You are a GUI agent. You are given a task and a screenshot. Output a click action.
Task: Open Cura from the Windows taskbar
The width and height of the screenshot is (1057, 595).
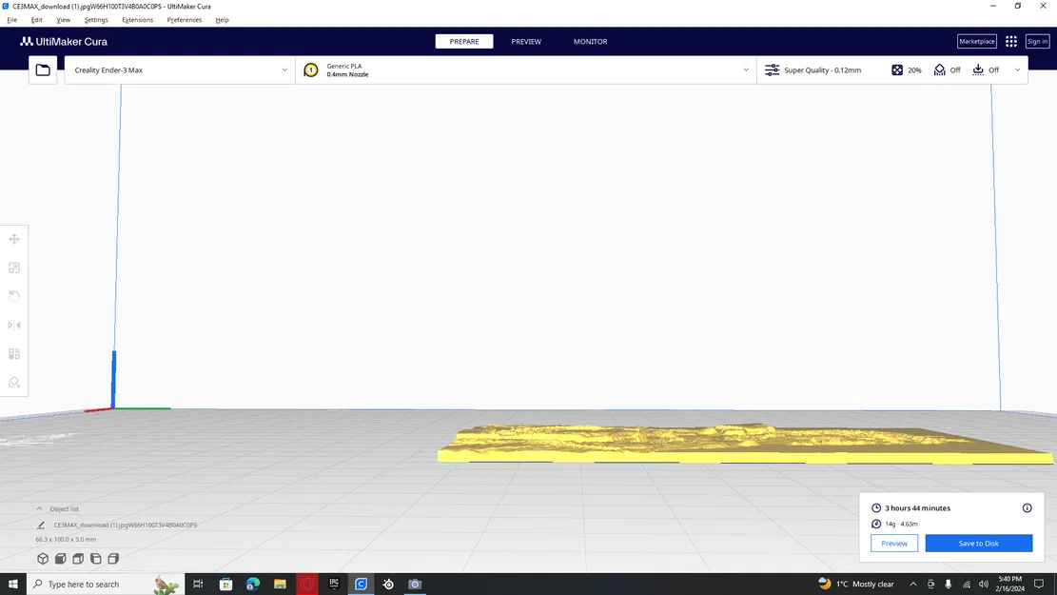coord(361,585)
